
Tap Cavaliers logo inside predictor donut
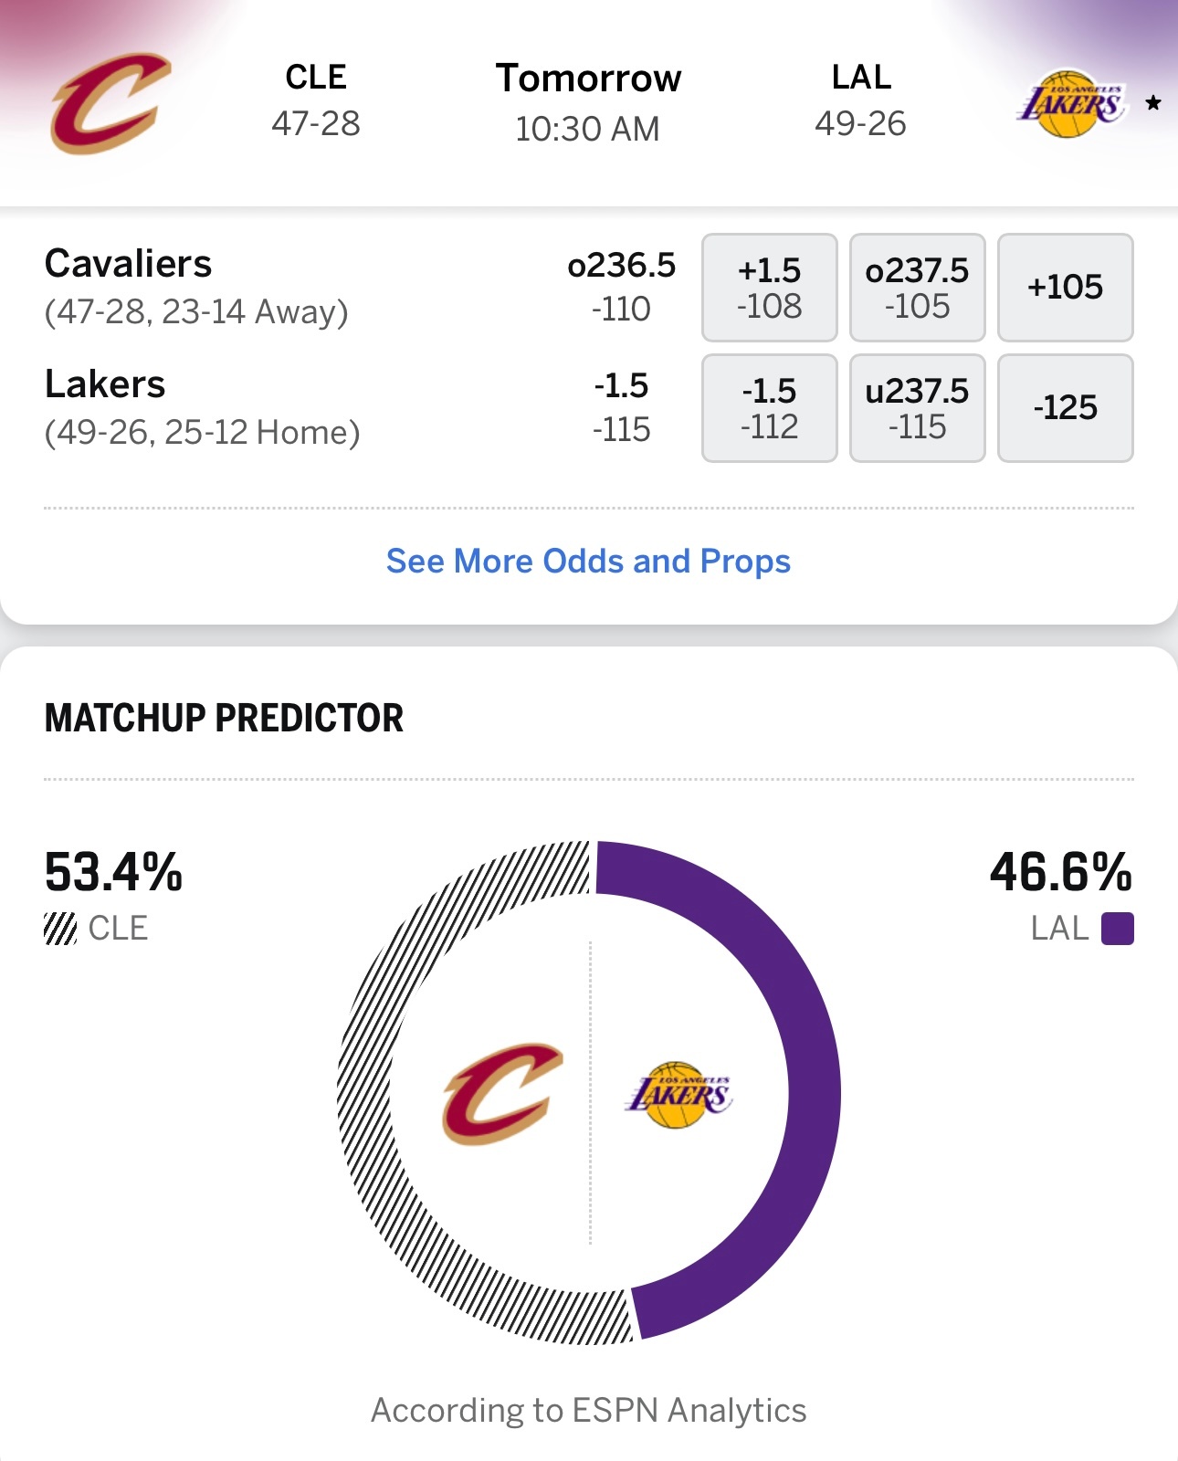click(x=502, y=1093)
